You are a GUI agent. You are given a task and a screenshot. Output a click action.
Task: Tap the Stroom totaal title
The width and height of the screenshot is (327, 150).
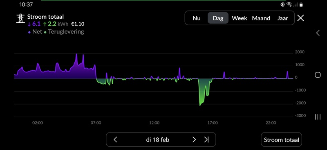click(45, 17)
